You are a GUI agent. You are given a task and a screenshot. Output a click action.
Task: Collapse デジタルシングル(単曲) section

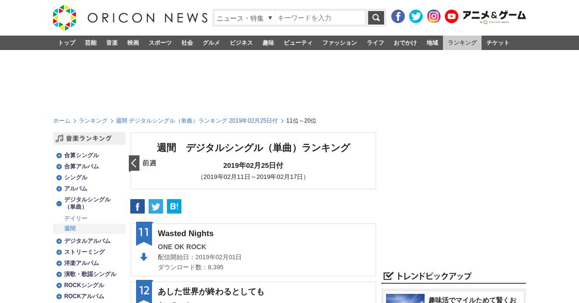[59, 203]
